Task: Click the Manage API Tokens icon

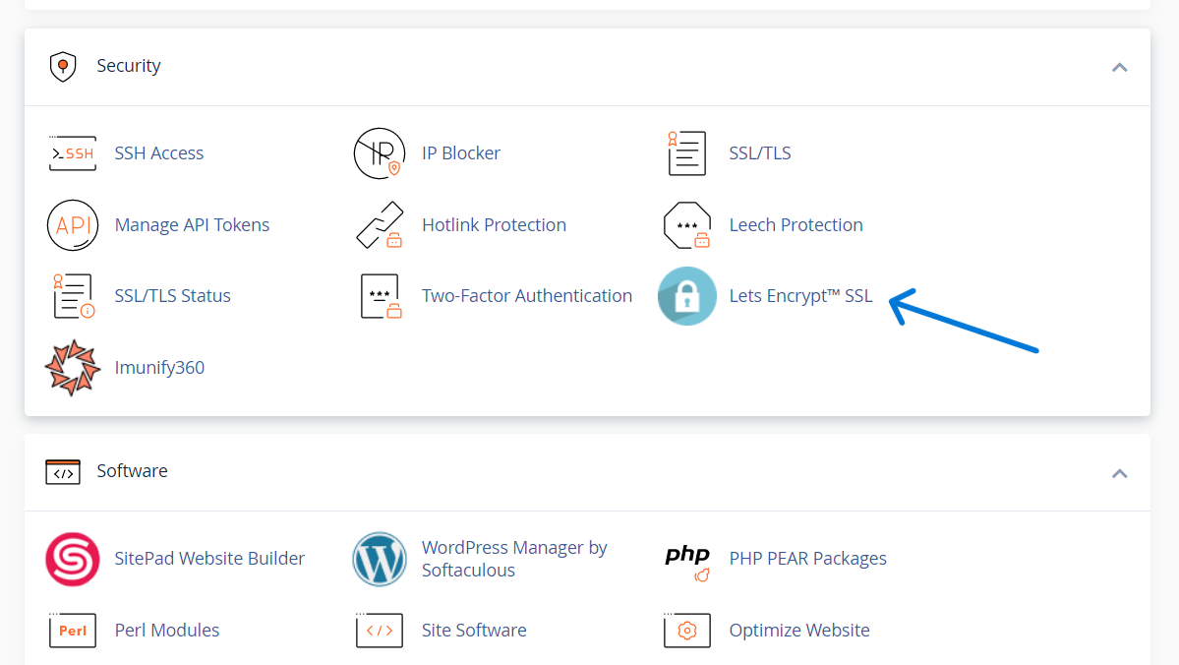Action: pos(72,225)
